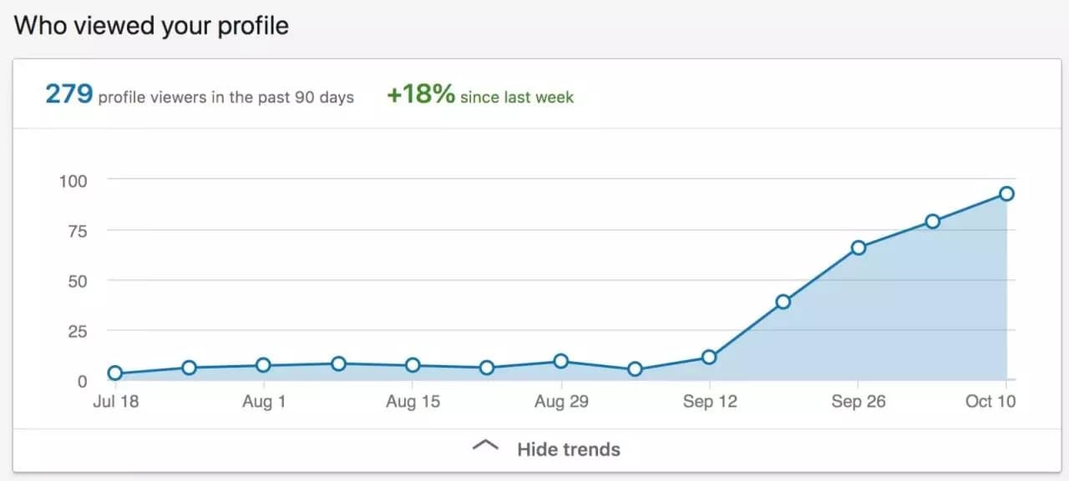The image size is (1069, 481).
Task: Click the Aug 15 chart circle
Action: click(413, 364)
